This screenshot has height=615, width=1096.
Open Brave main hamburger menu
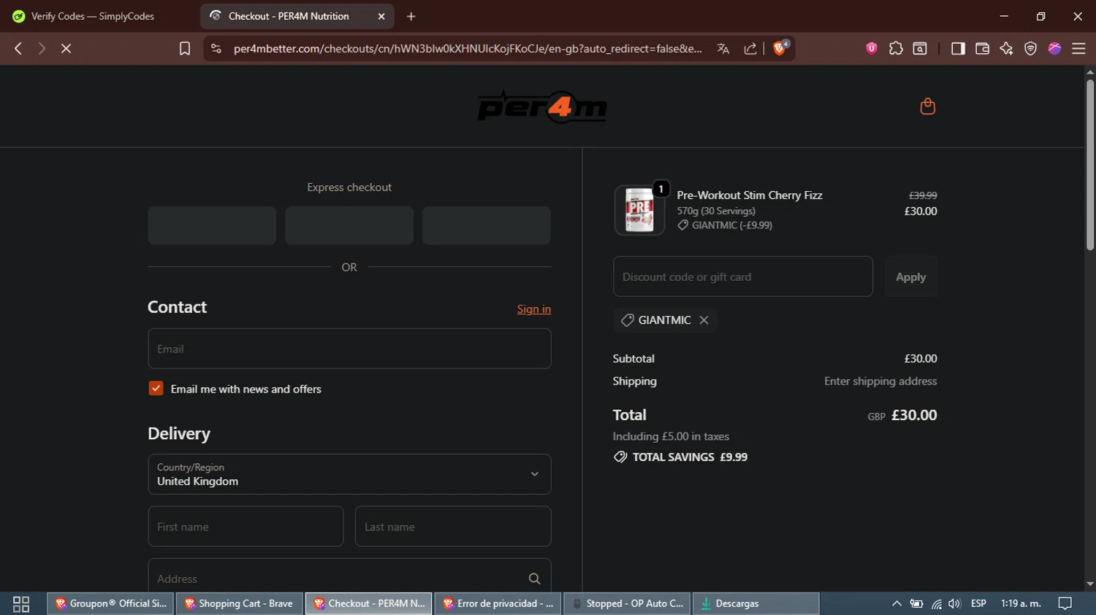[1078, 48]
